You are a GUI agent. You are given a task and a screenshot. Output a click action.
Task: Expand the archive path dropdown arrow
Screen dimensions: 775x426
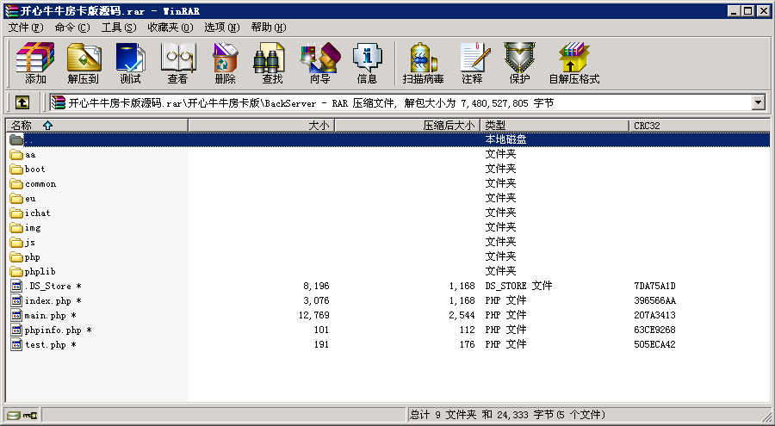click(758, 102)
